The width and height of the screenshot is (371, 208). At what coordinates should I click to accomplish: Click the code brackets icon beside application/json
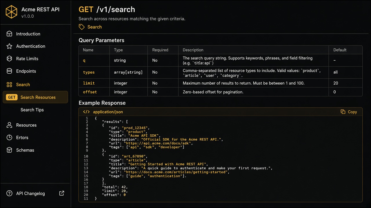(x=86, y=112)
